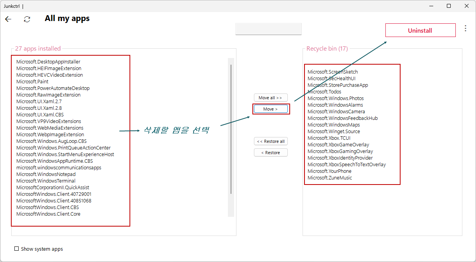Select MicrosoftWindows.Client.CBS entry
This screenshot has height=262, width=476.
click(x=47, y=207)
